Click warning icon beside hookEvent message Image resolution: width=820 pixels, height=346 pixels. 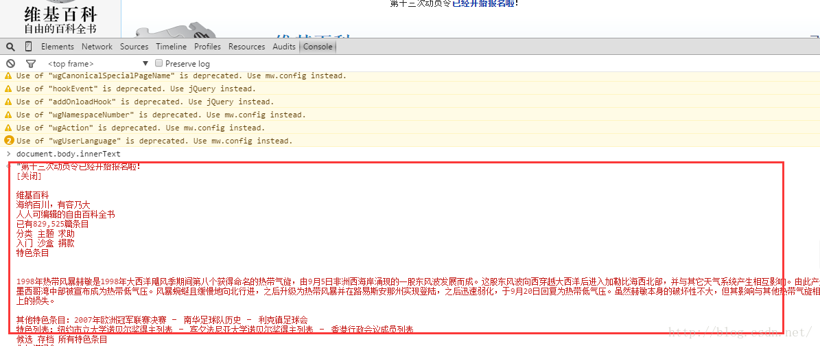click(x=8, y=89)
